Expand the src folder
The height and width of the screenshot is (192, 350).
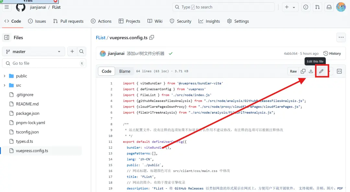pyautogui.click(x=5, y=85)
